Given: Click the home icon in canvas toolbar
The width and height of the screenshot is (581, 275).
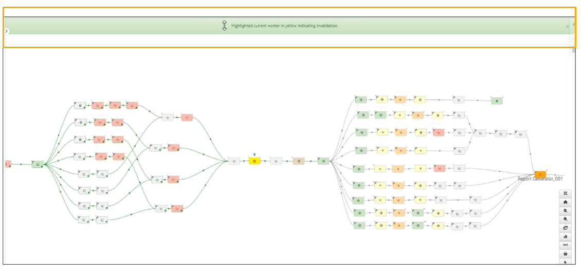Looking at the screenshot, I should tap(565, 202).
